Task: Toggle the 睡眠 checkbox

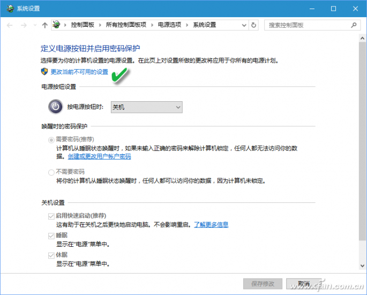Action: 51,236
